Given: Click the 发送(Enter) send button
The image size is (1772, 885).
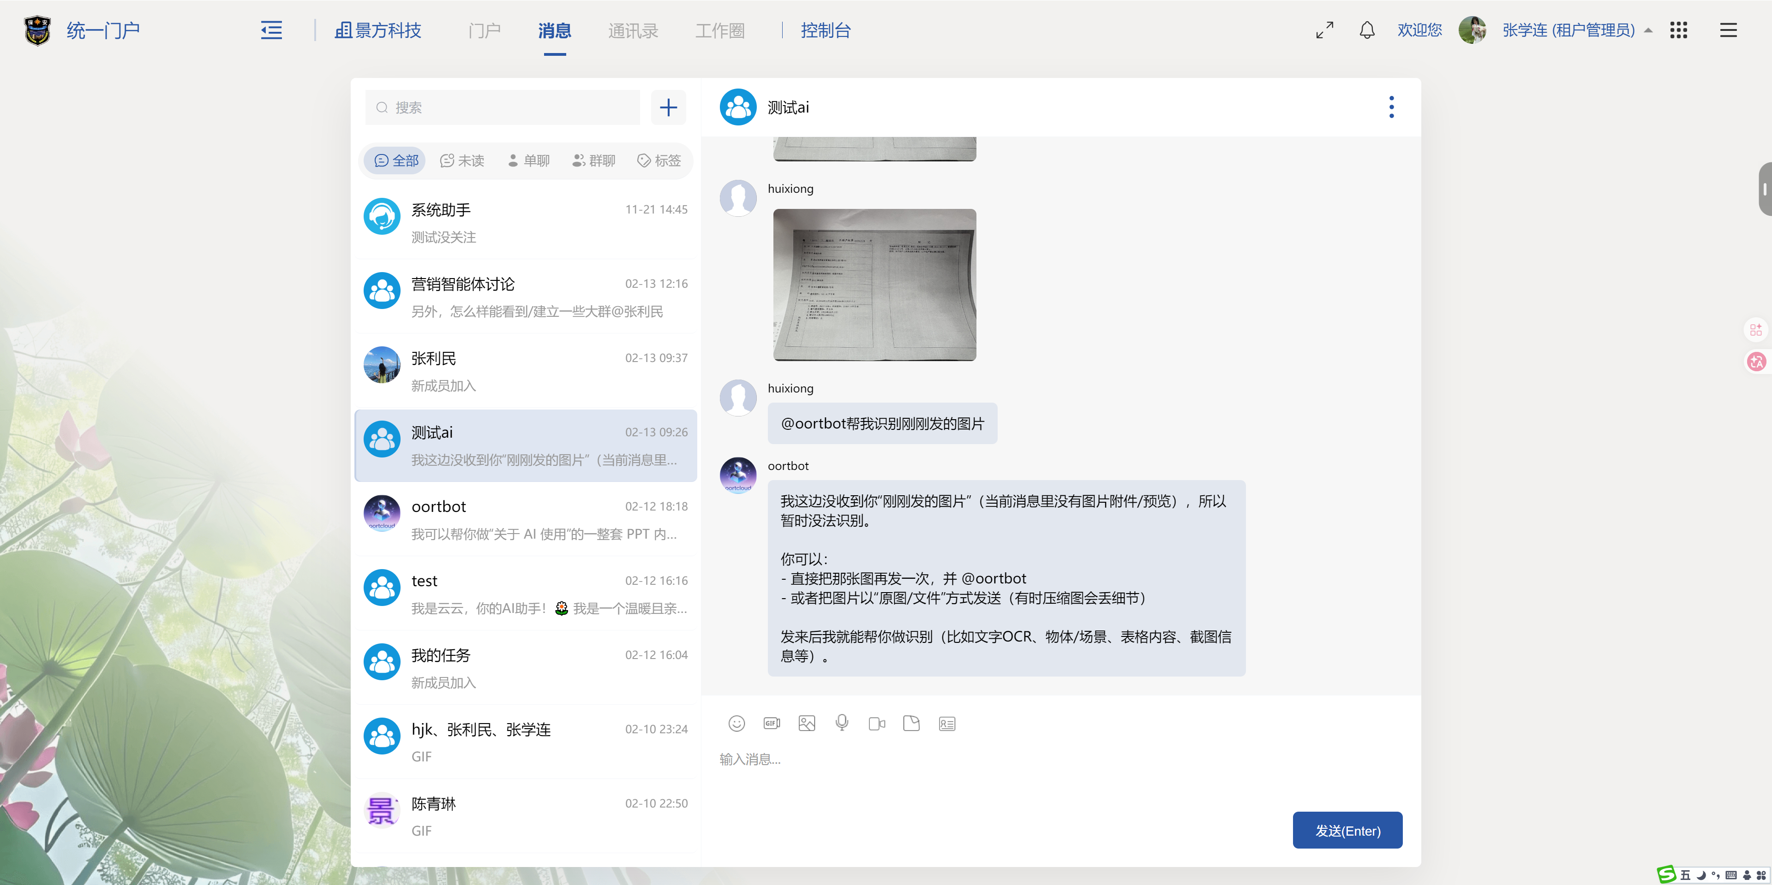Looking at the screenshot, I should point(1347,831).
